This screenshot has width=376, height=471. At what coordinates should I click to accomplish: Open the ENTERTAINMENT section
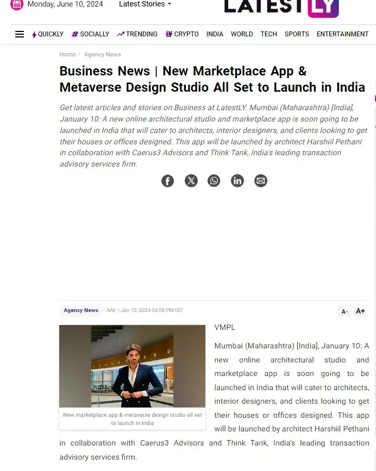343,34
